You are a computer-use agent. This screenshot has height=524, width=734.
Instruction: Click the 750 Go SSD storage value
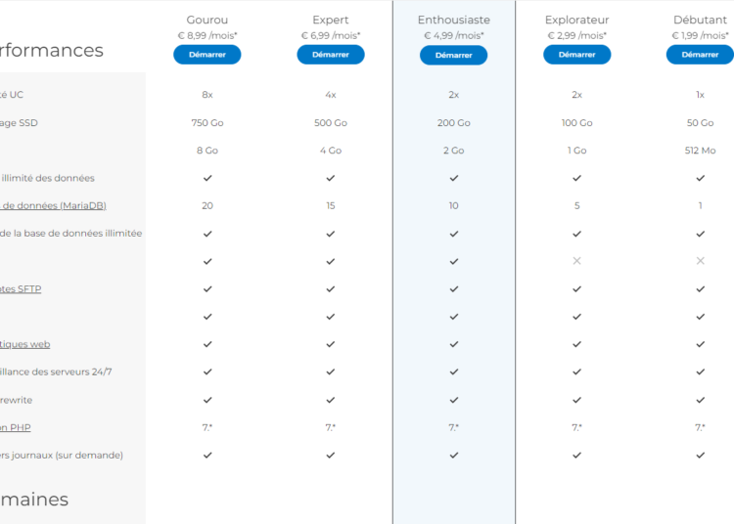point(207,123)
